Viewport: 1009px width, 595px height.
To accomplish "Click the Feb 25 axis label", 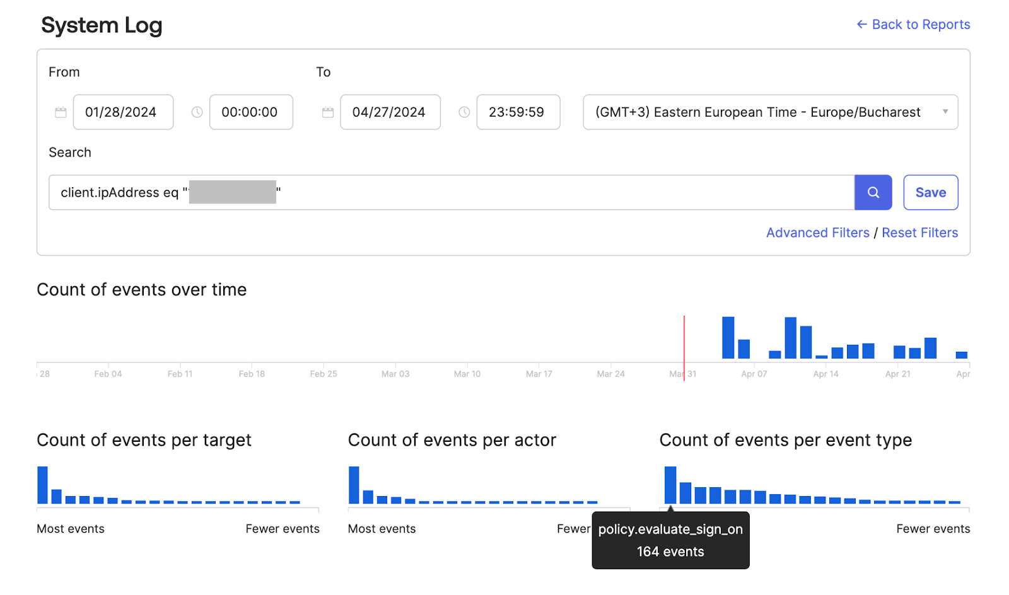I will pyautogui.click(x=324, y=374).
